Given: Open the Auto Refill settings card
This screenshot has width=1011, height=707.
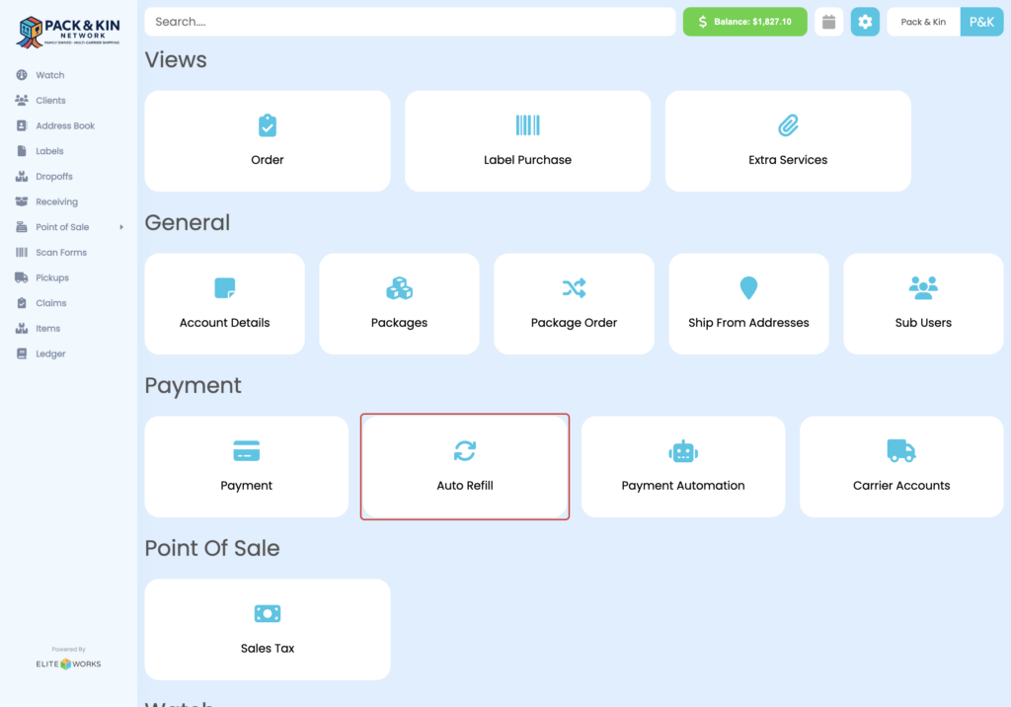Looking at the screenshot, I should (x=464, y=466).
